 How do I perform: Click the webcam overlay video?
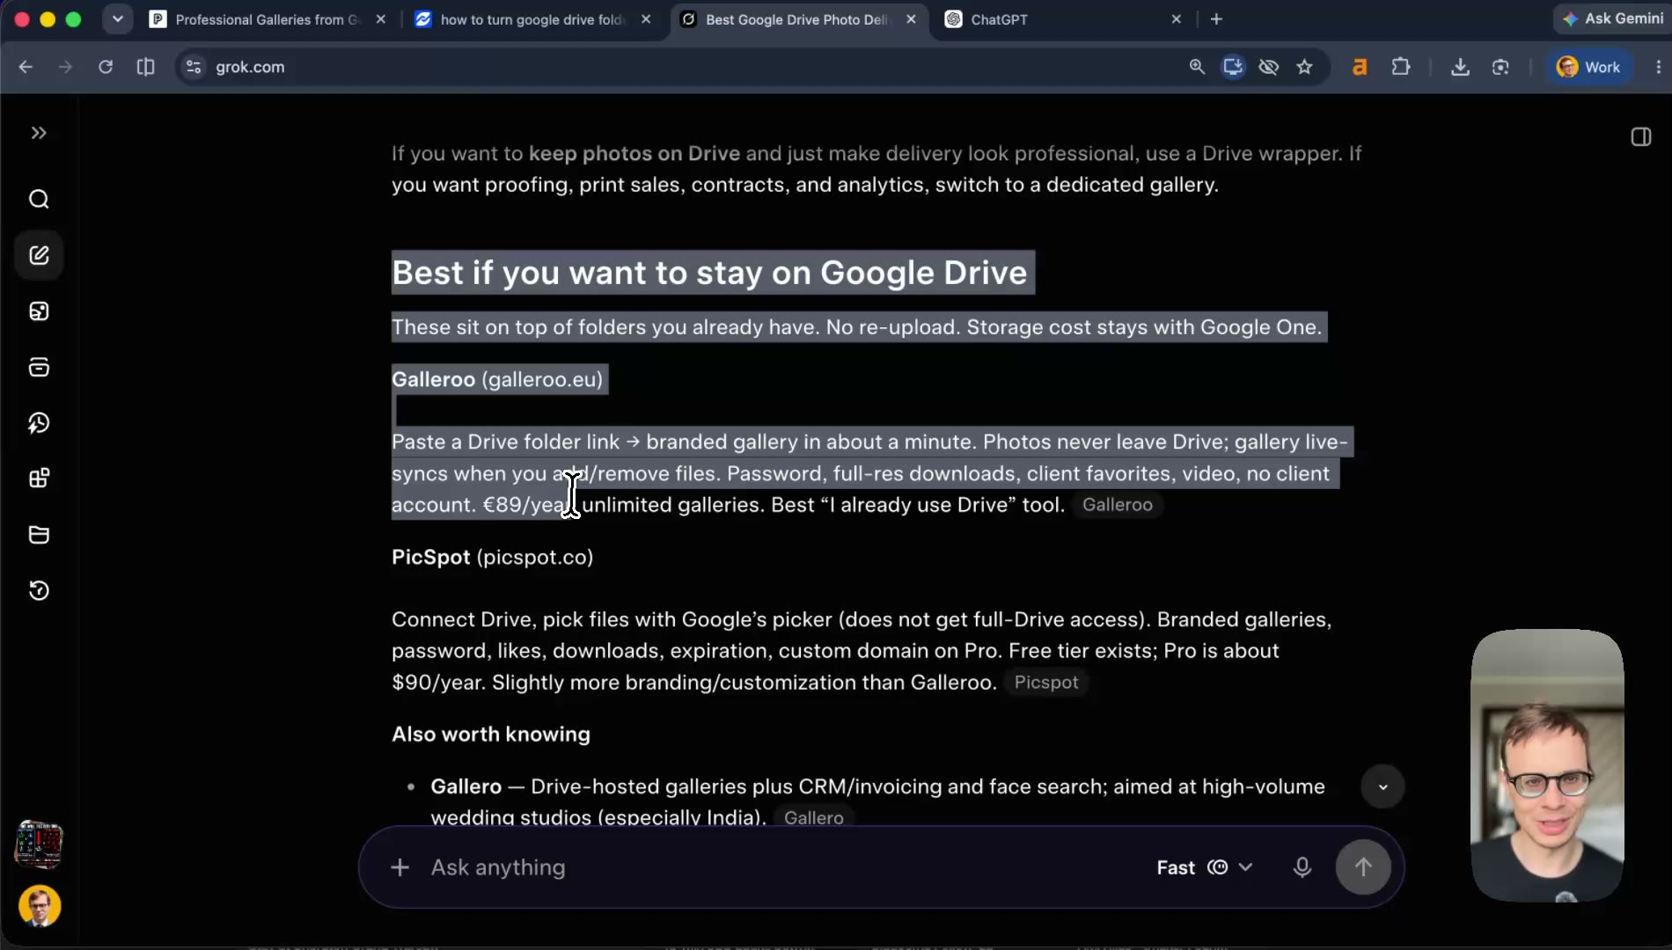click(x=1547, y=765)
